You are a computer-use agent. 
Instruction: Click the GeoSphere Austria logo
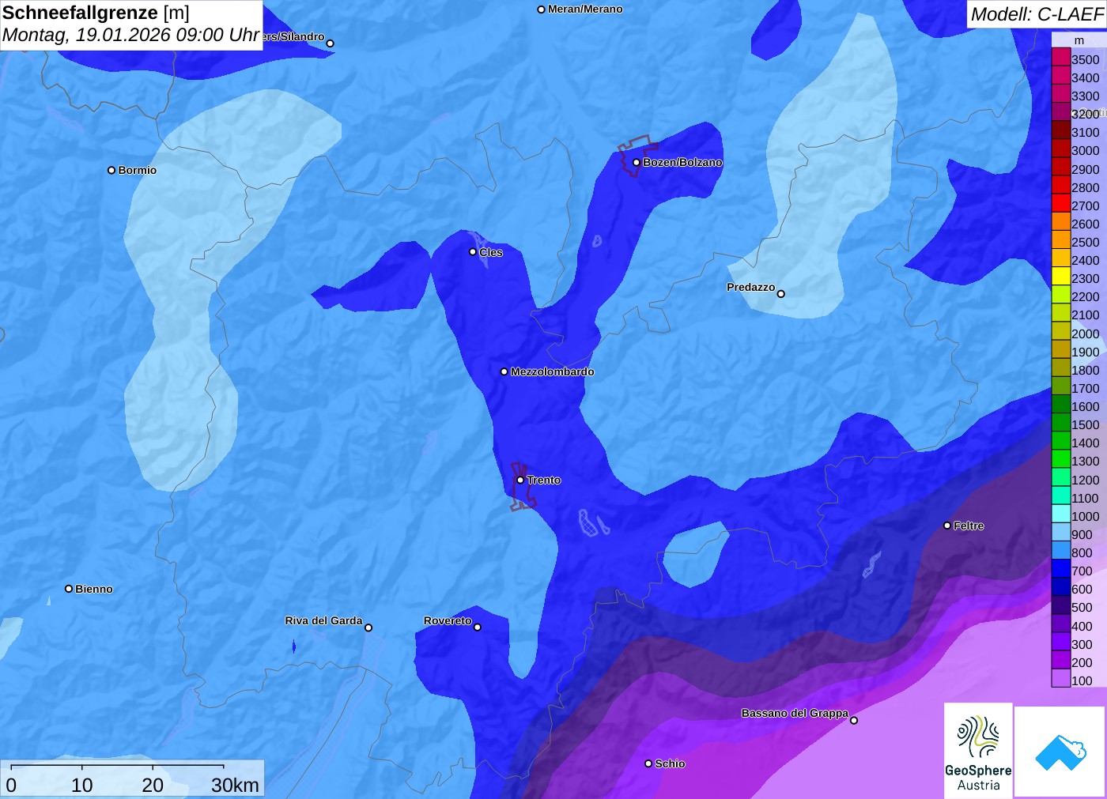[x=978, y=751]
